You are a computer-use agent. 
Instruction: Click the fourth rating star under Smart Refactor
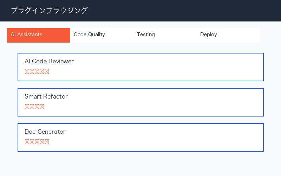coord(42,107)
